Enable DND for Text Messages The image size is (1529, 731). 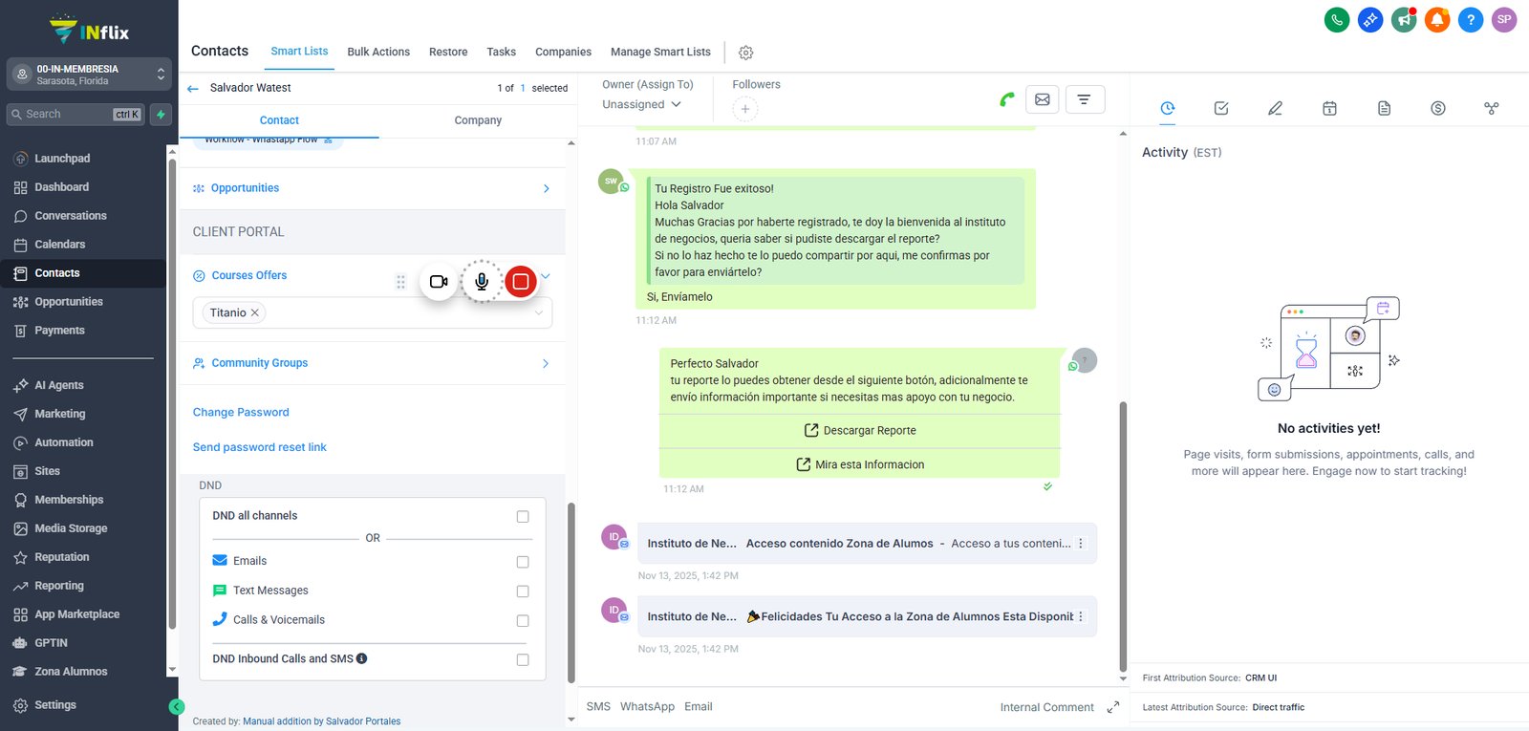523,591
